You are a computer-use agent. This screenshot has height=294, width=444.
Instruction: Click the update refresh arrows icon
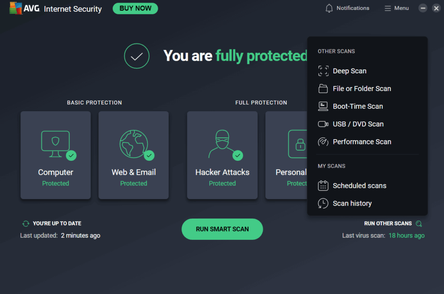pyautogui.click(x=26, y=223)
